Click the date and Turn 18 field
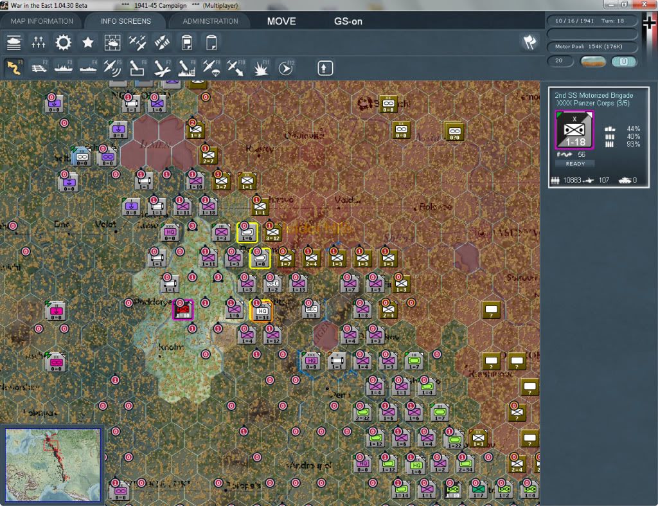The image size is (658, 506). click(x=592, y=21)
